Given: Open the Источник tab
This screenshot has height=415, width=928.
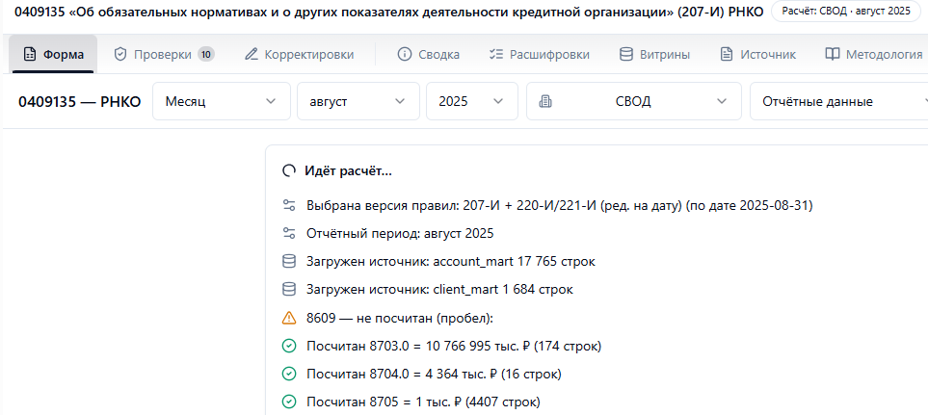Looking at the screenshot, I should [758, 54].
